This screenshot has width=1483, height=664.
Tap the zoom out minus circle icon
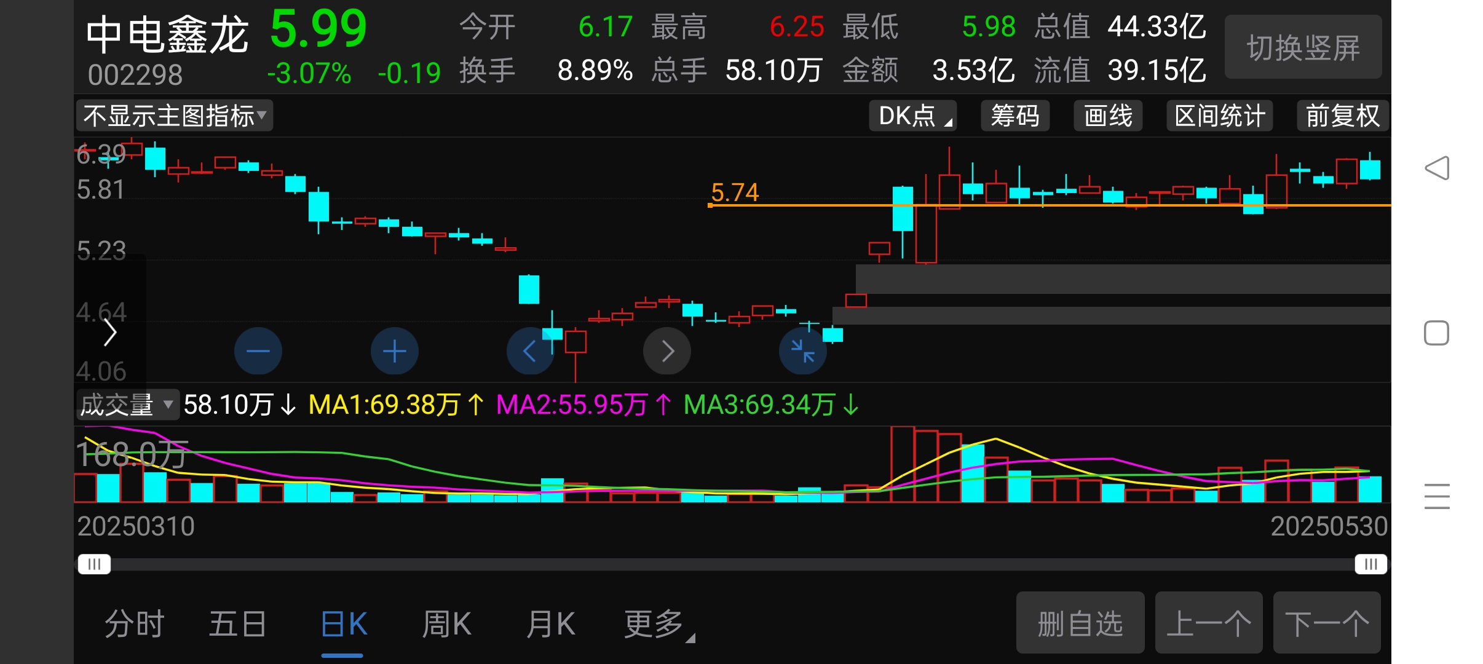[258, 351]
